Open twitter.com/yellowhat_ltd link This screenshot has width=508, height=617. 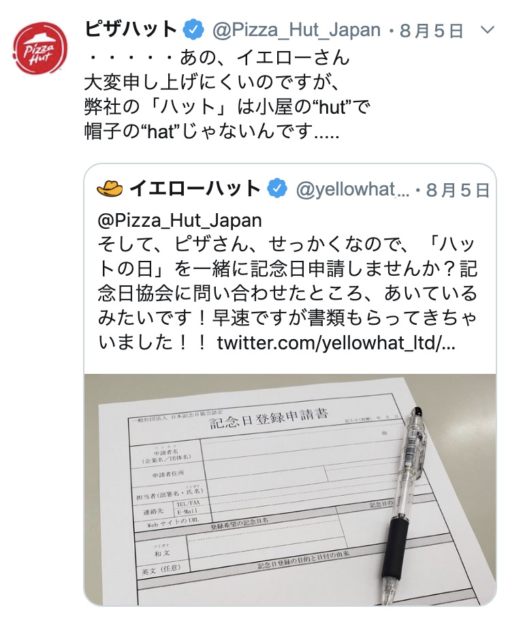[336, 343]
